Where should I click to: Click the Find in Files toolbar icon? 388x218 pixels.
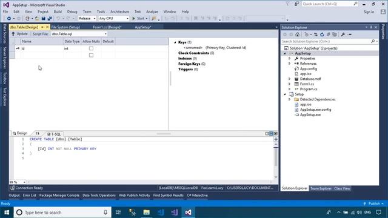point(154,19)
